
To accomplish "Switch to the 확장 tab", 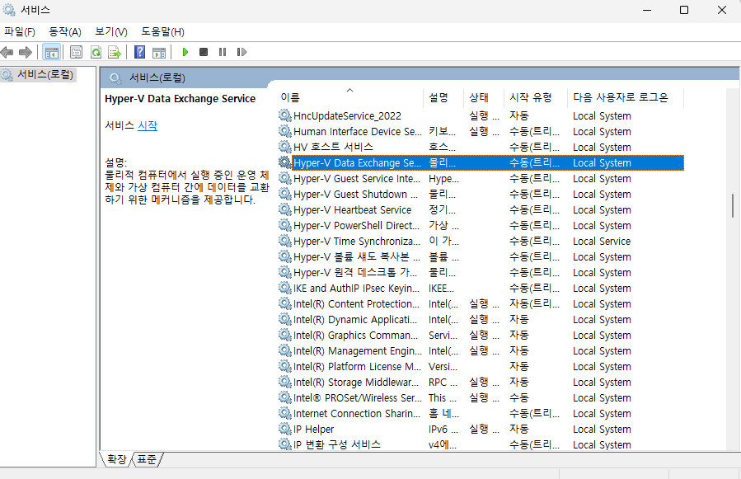I will [117, 459].
